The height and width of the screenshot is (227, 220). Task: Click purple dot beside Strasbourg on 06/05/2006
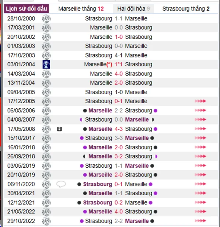pos(155,111)
